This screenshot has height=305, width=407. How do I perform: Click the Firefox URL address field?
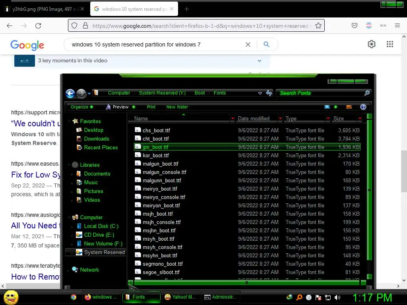(x=202, y=26)
